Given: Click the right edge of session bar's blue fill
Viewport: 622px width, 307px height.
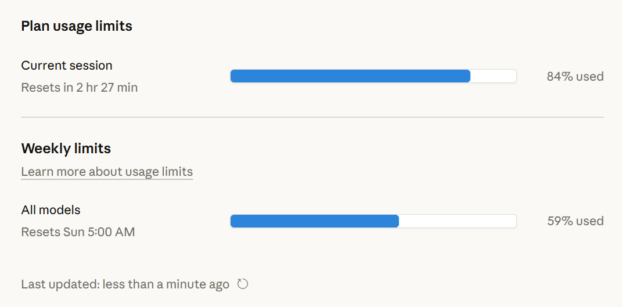Looking at the screenshot, I should pos(468,76).
